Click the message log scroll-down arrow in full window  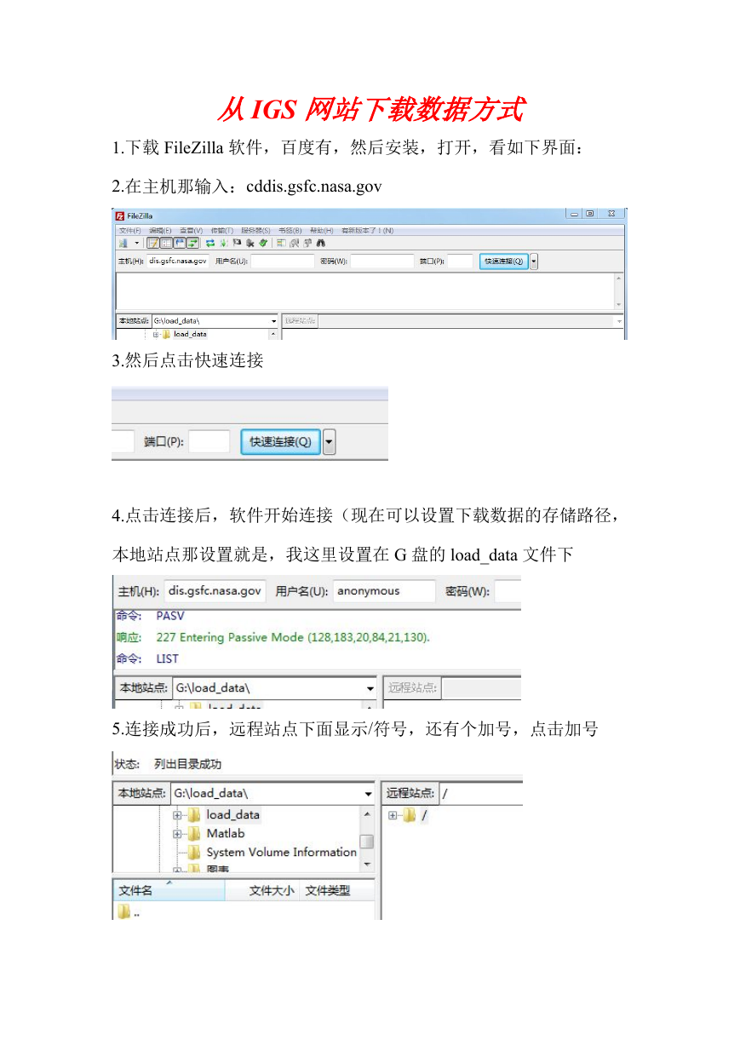619,304
